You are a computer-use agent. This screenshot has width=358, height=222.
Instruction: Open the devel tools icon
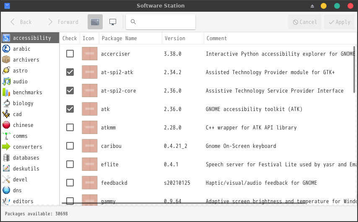pos(6,179)
